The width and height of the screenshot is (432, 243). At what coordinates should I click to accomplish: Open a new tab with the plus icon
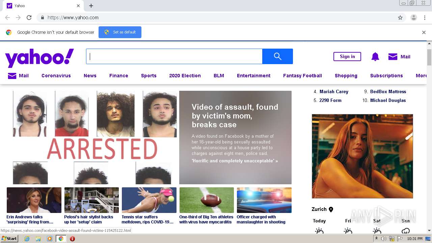pos(91,6)
